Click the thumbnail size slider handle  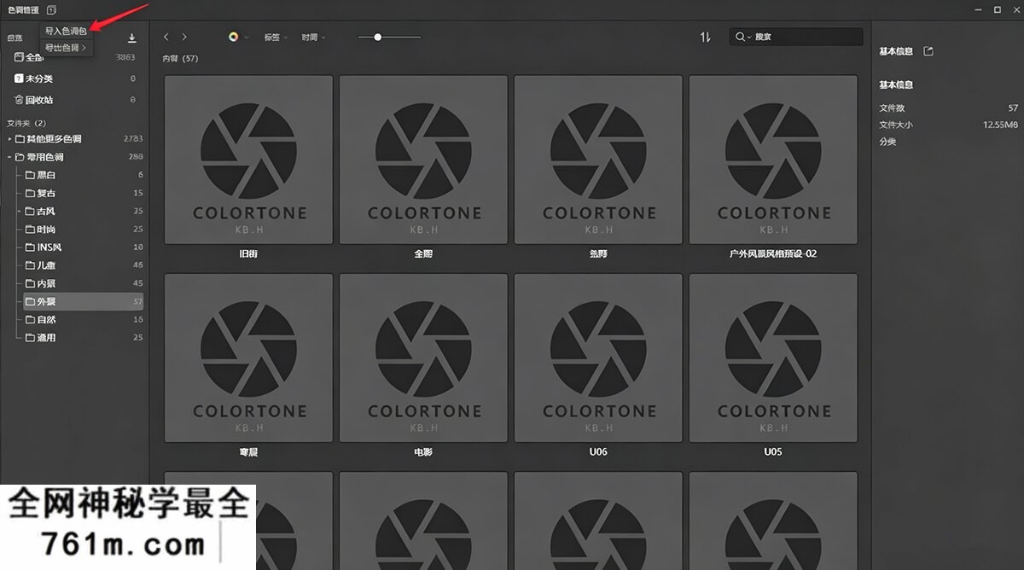pos(378,38)
